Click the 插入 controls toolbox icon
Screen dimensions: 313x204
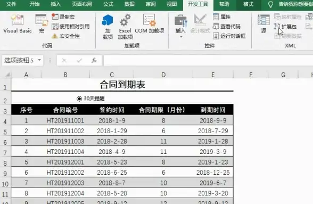[181, 21]
